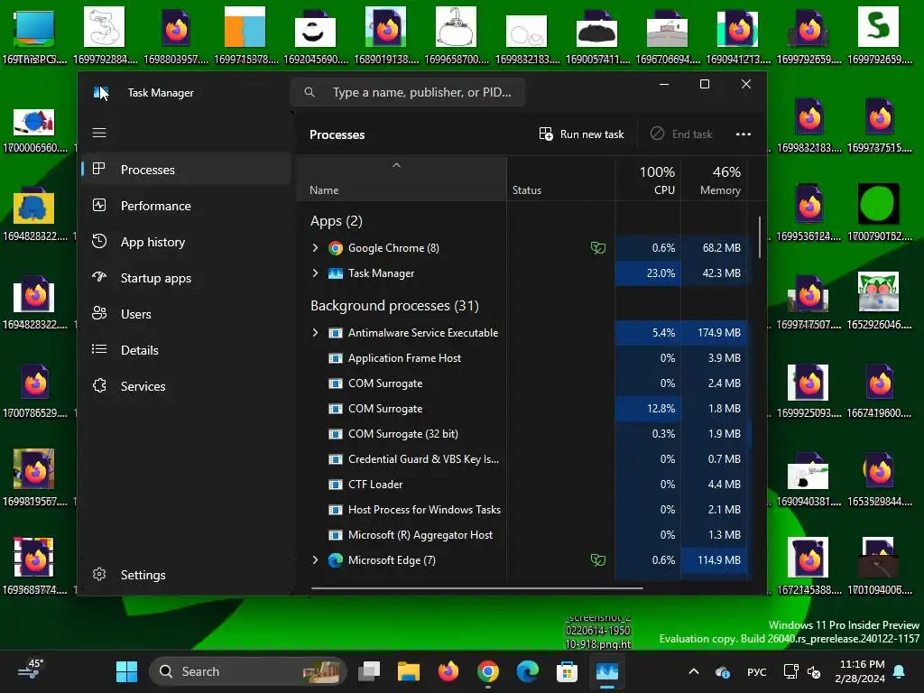Open Google Chrome from the taskbar

(488, 671)
